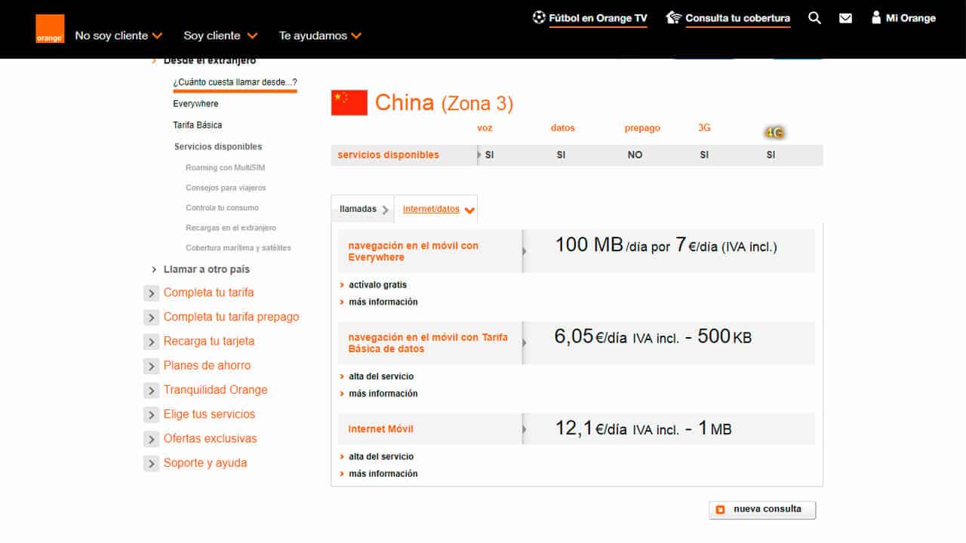
Task: Open Servicios disponibles sidebar item
Action: (x=218, y=146)
